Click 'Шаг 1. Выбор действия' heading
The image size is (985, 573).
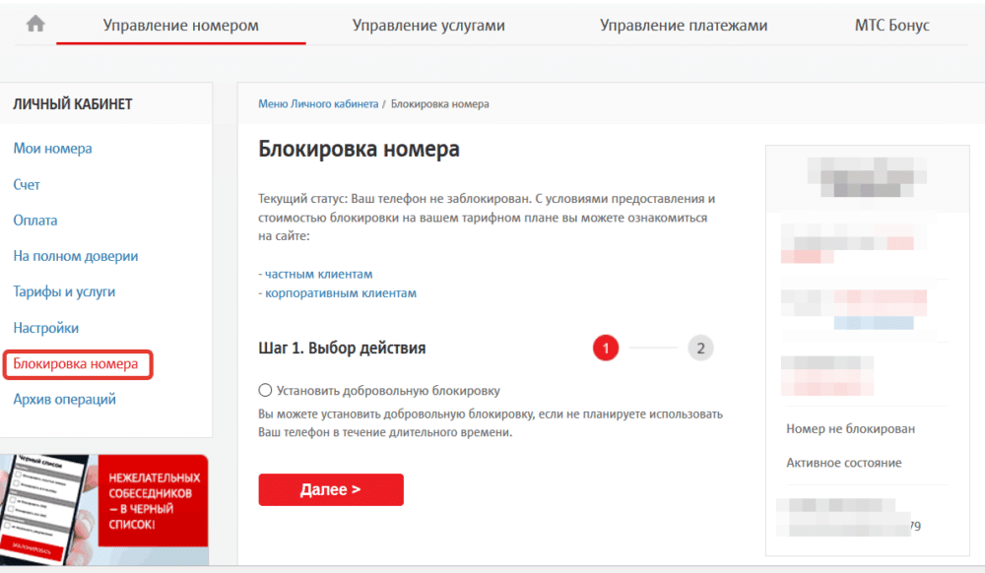click(x=342, y=349)
